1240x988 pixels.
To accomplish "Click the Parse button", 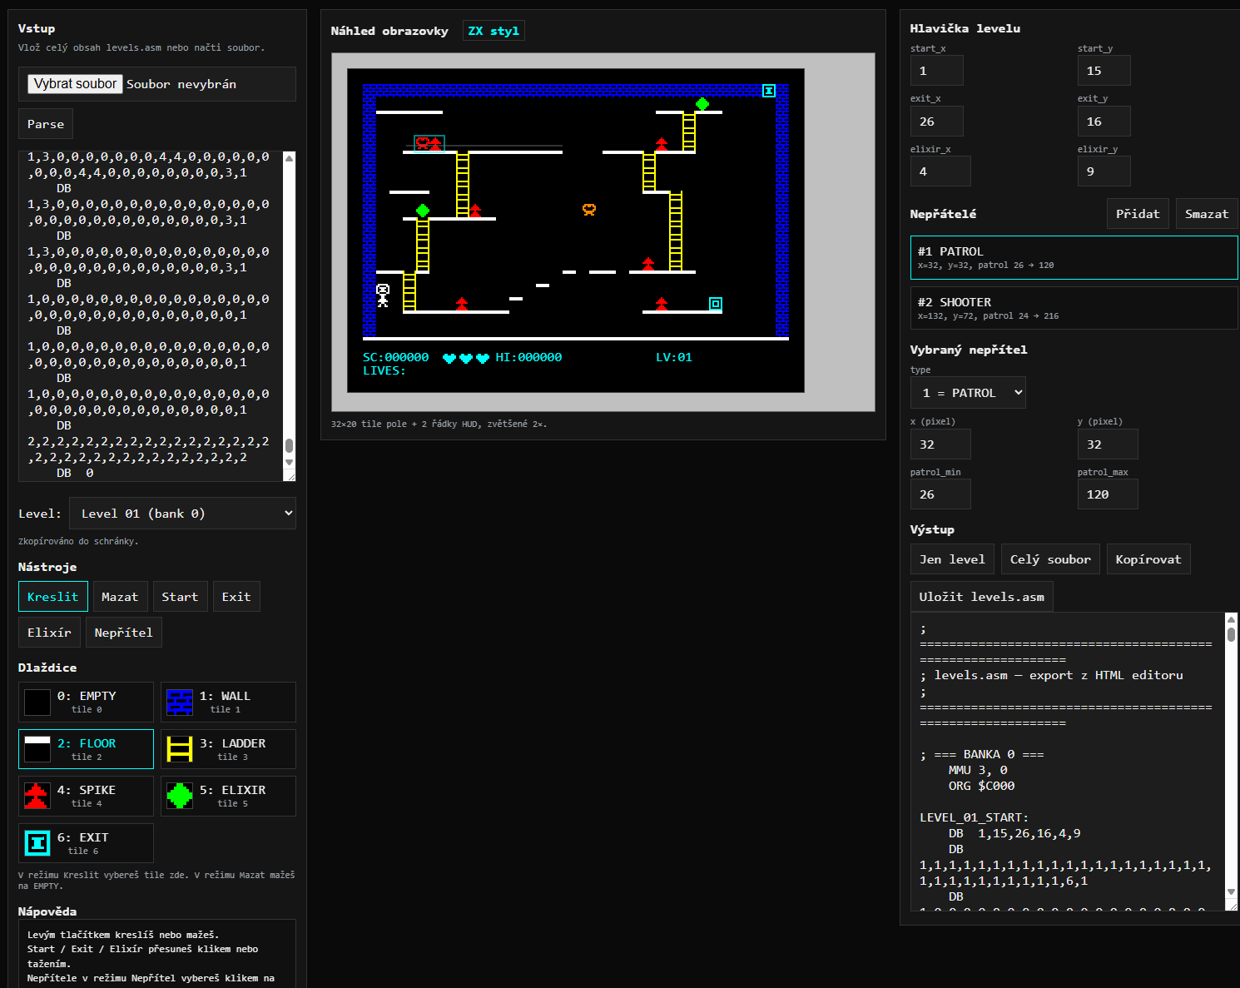I will [x=46, y=124].
